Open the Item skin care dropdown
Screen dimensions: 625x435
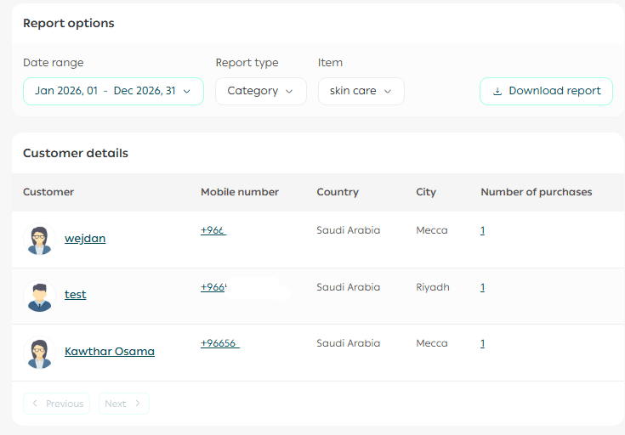click(361, 92)
